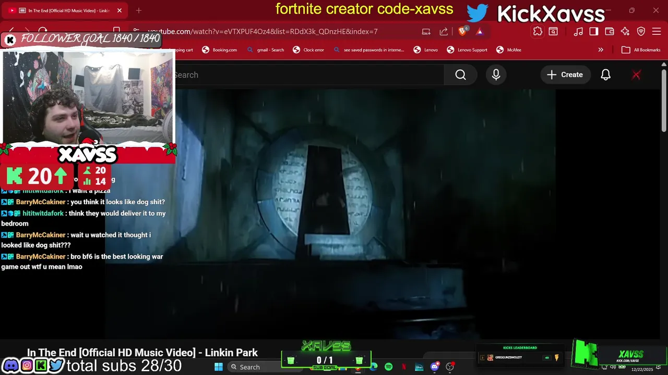Click the YouTube search magnifier button

pyautogui.click(x=460, y=75)
